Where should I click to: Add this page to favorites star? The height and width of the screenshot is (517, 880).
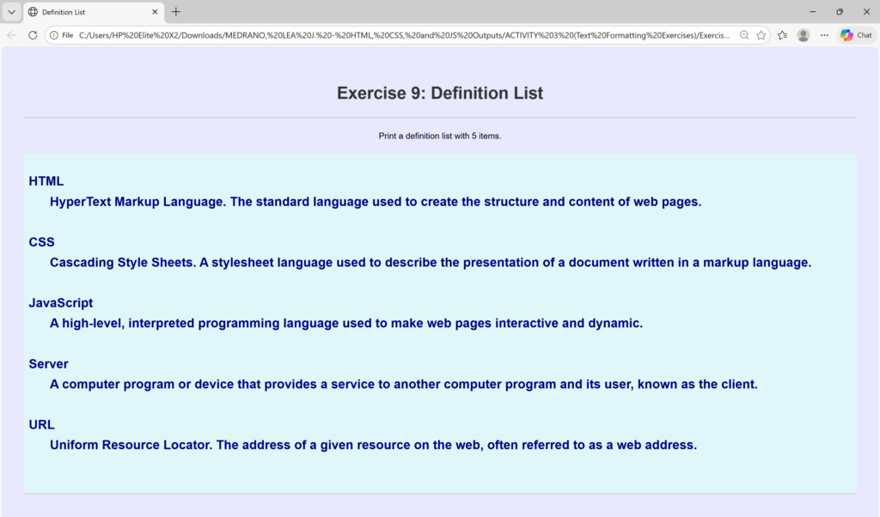(x=761, y=35)
